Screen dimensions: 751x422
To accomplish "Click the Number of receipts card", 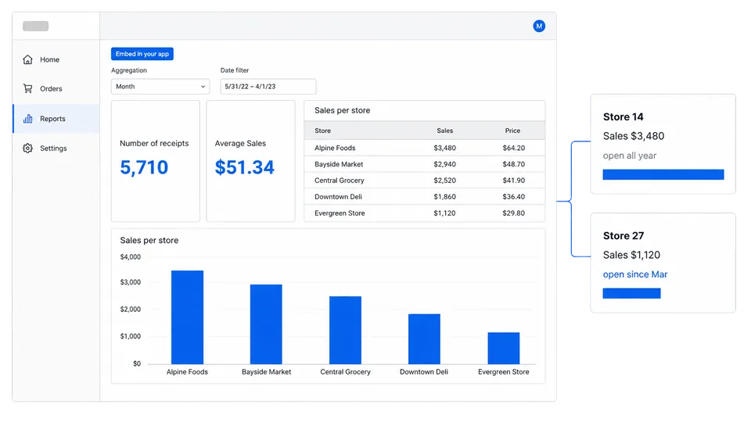I will tap(156, 161).
